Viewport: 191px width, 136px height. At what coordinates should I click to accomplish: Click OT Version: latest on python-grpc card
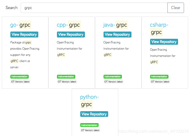pos(90,130)
